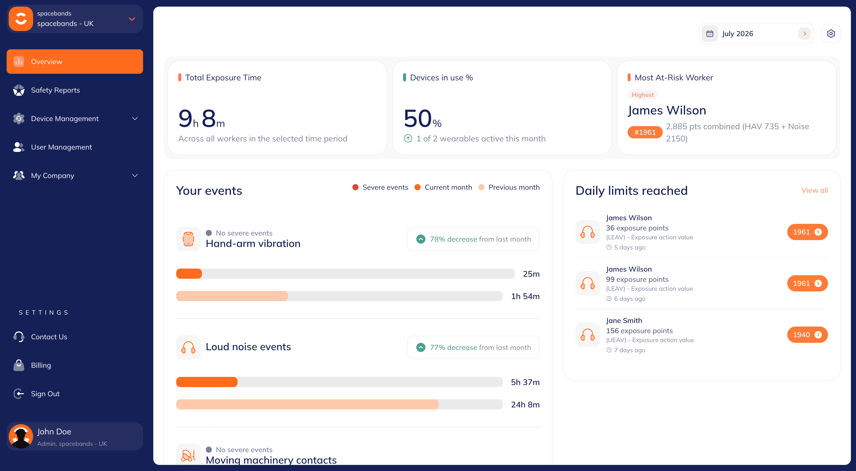This screenshot has height=471, width=856.
Task: Click the Moving machinery contacts heading
Action: [271, 460]
